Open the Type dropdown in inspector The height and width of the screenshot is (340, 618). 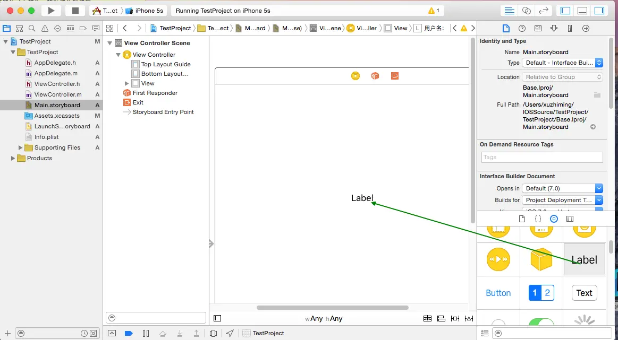(x=562, y=63)
